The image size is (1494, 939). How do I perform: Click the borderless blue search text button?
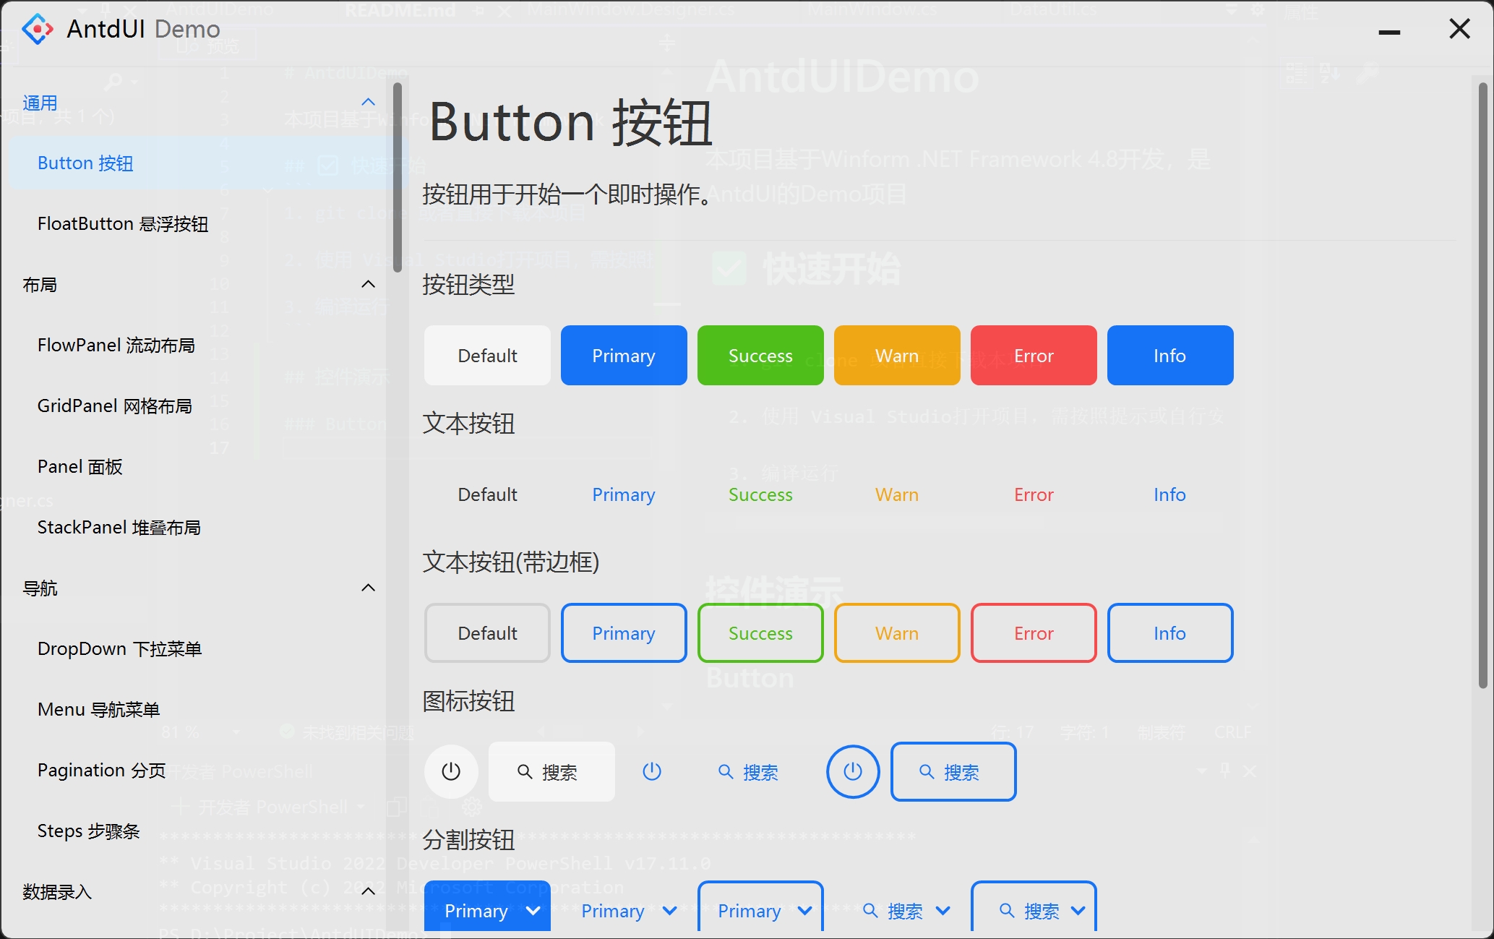click(749, 772)
